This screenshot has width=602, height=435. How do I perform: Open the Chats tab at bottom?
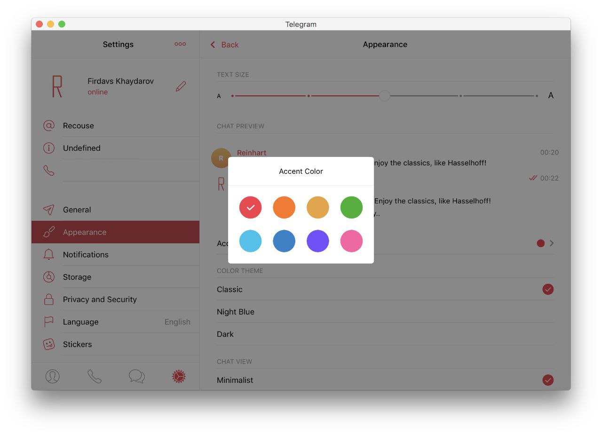137,376
